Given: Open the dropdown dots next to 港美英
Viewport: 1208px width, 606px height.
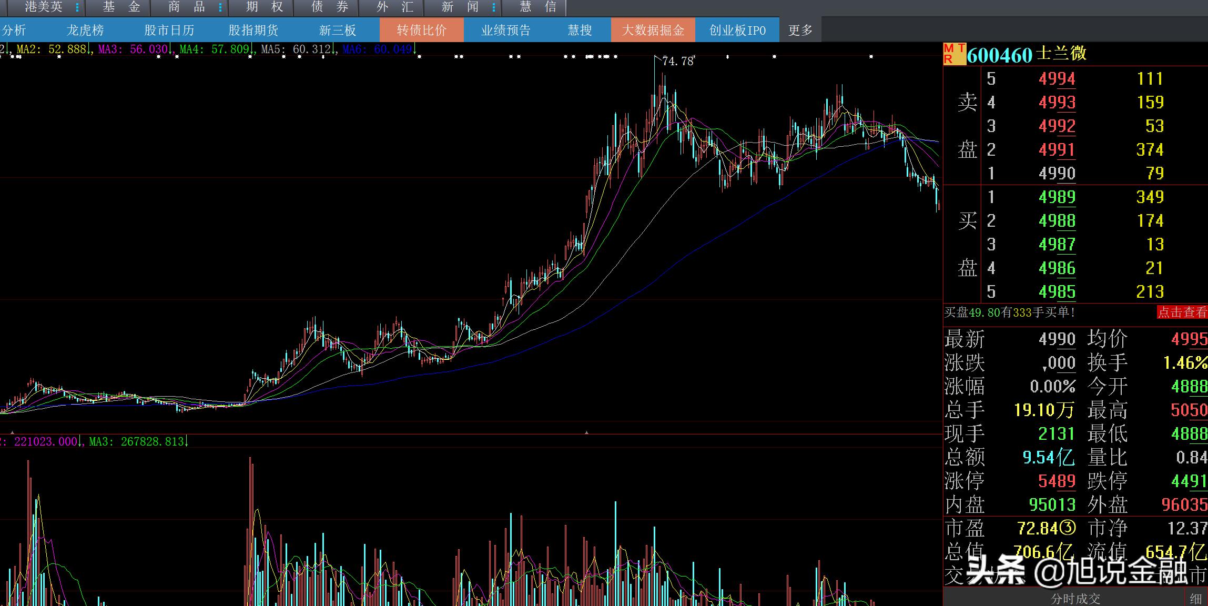Looking at the screenshot, I should coord(77,7).
